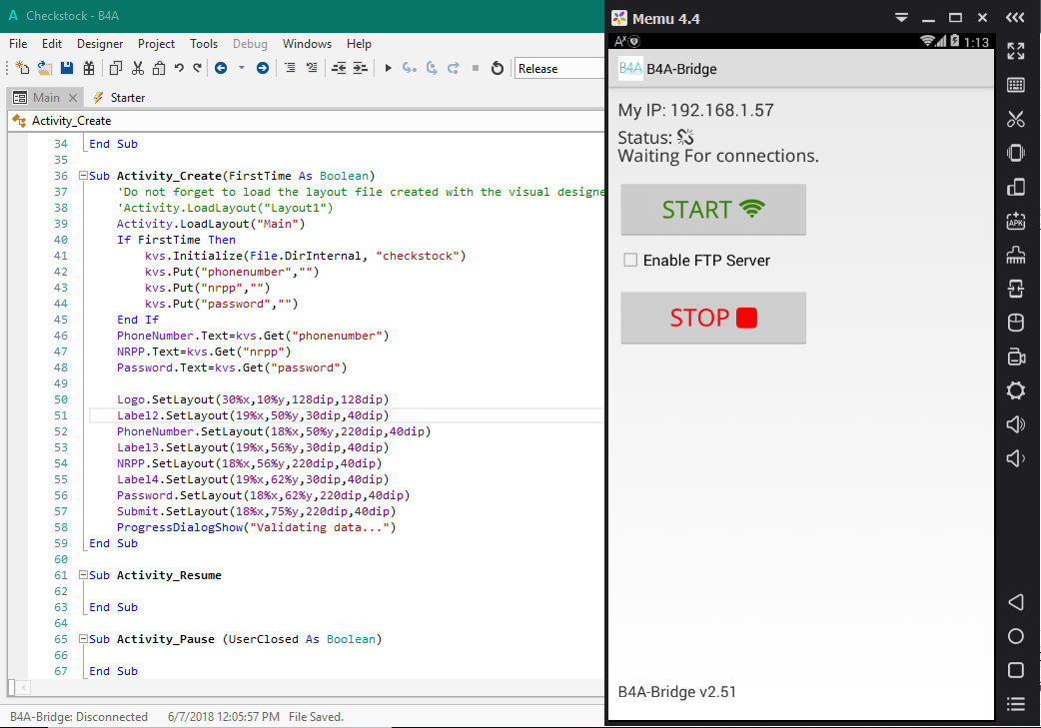Save the project with the floppy icon
This screenshot has width=1041, height=728.
pos(66,68)
